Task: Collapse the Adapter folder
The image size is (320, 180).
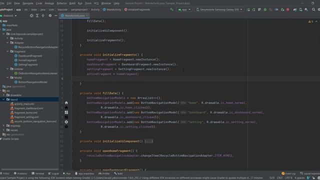Action: pos(7,42)
